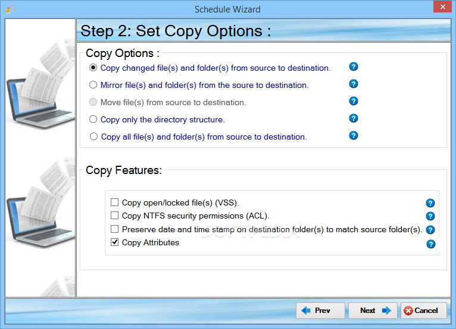Open help for Copy Attributes
This screenshot has height=329, width=456.
[430, 244]
